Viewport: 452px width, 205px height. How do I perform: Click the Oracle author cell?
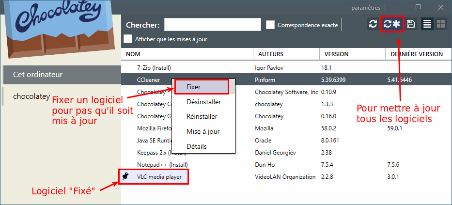[263, 141]
